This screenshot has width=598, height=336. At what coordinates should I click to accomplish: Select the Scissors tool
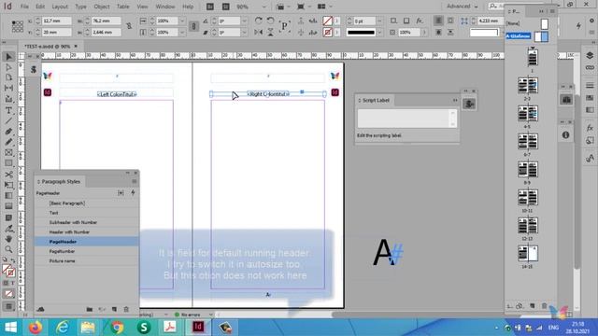pos(8,175)
